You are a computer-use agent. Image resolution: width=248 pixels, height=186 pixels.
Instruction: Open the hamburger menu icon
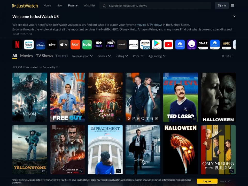(x=233, y=5)
